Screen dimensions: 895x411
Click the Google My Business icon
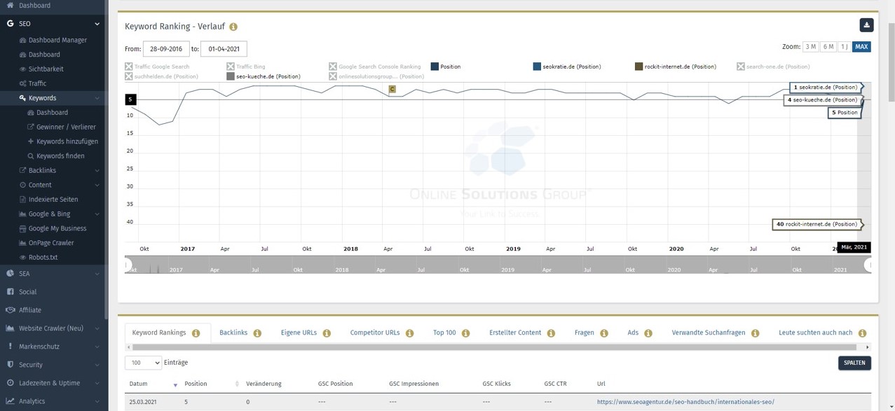pos(22,228)
